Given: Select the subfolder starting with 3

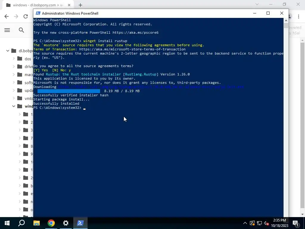Looking at the screenshot, I should click(x=28, y=130).
